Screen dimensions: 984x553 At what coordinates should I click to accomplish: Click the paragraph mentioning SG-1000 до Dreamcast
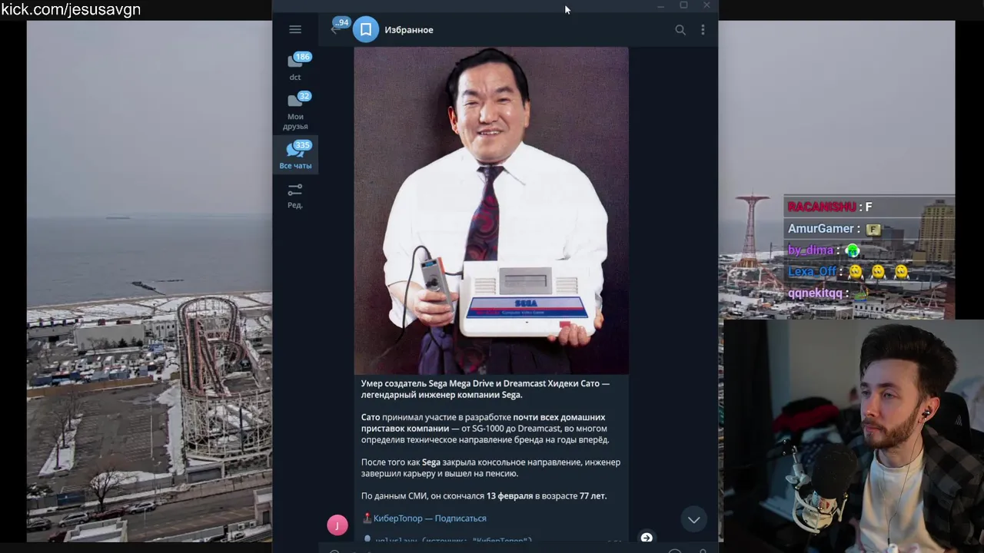point(485,429)
